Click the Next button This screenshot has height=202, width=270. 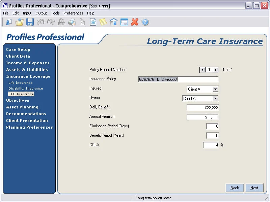[254, 188]
